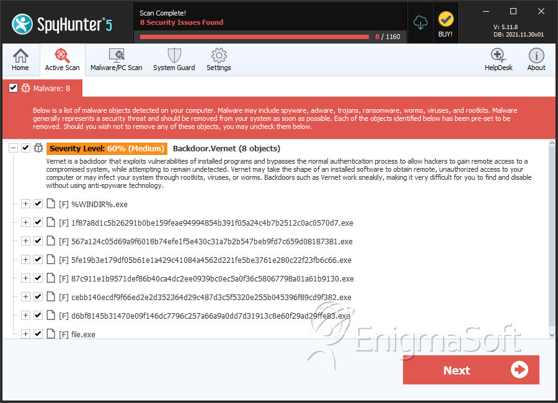Viewport: 558px width, 403px height.
Task: Uncheck the %WINDIR%.exe file checkbox
Action: point(38,203)
